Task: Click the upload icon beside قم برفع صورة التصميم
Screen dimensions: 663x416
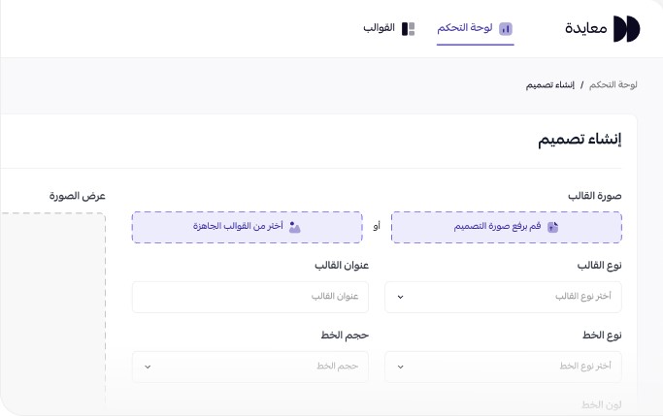Action: [x=553, y=227]
